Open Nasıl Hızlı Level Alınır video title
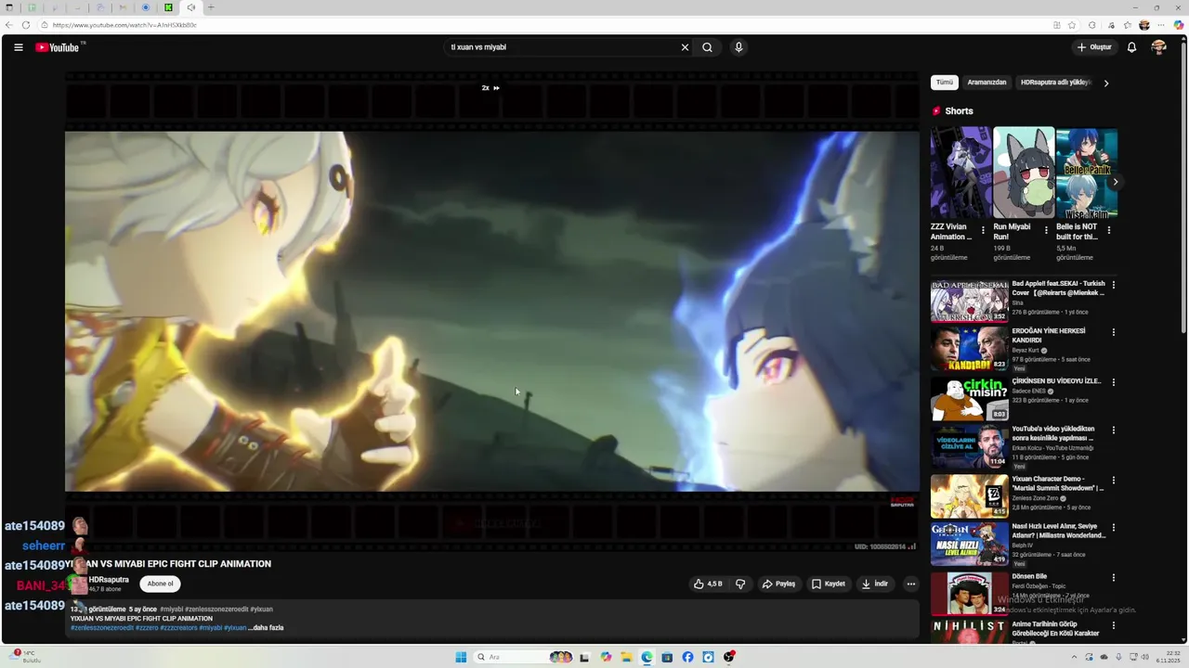 pyautogui.click(x=1059, y=531)
